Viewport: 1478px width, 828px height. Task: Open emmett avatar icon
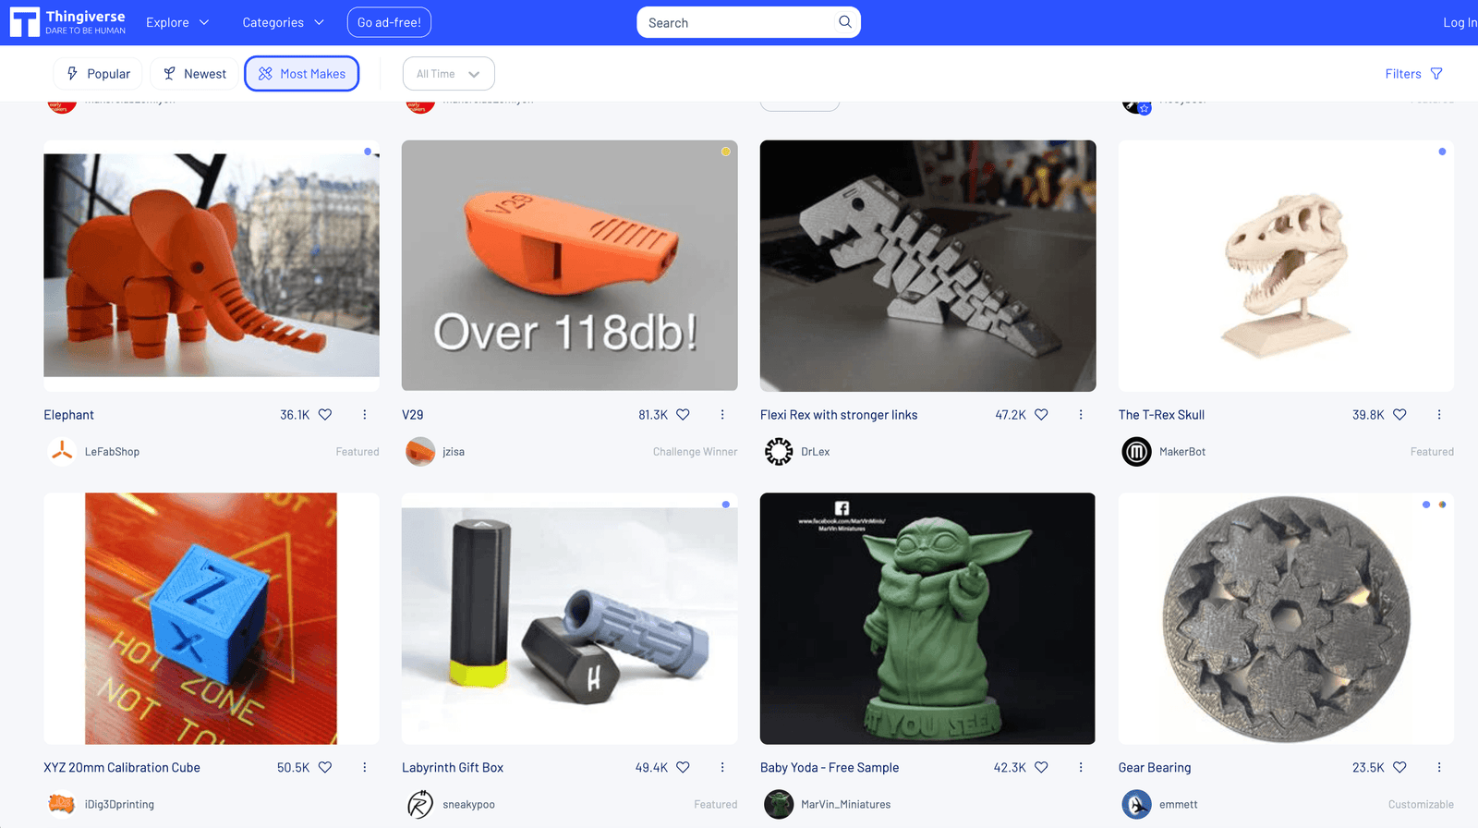(x=1136, y=805)
